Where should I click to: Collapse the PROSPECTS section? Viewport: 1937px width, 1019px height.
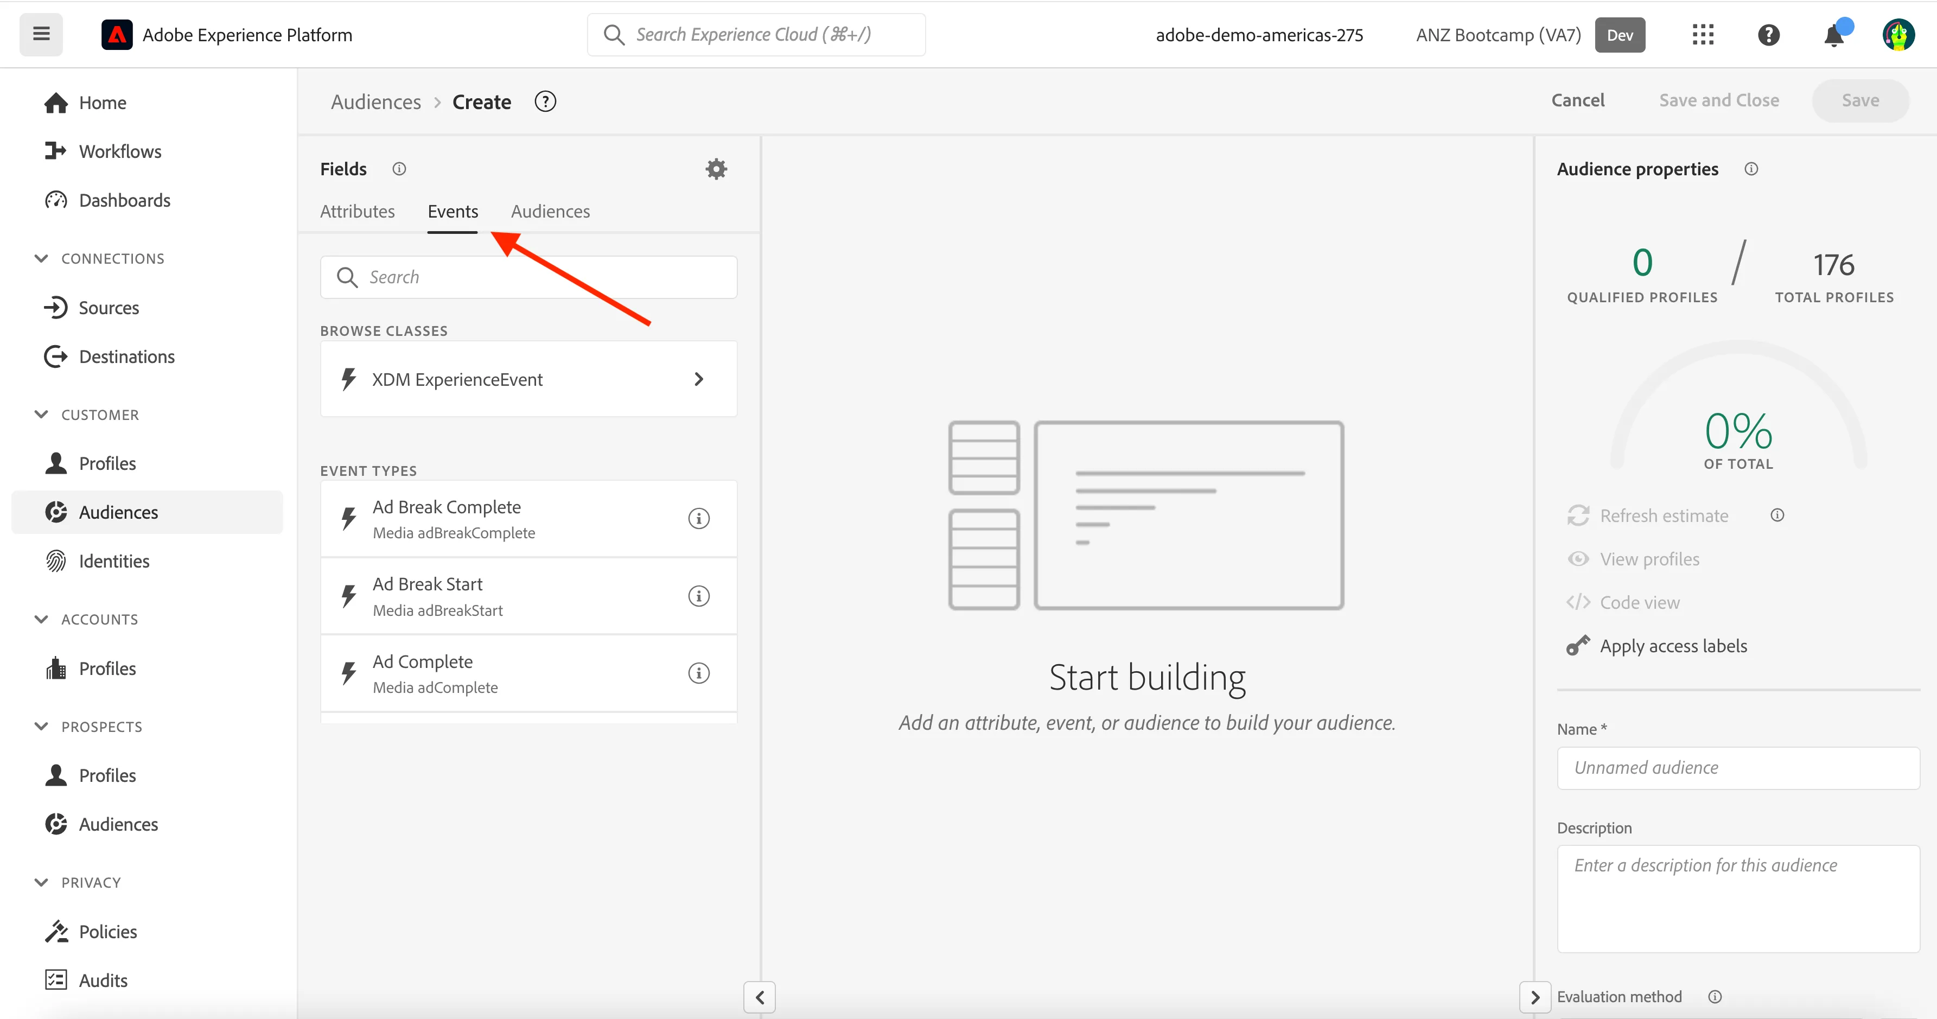click(41, 727)
